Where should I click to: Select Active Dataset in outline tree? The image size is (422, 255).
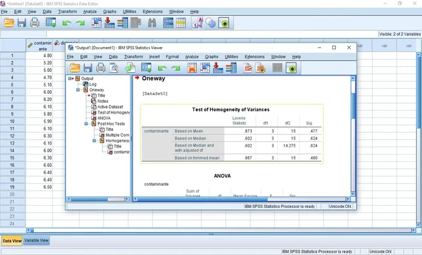[x=110, y=107]
